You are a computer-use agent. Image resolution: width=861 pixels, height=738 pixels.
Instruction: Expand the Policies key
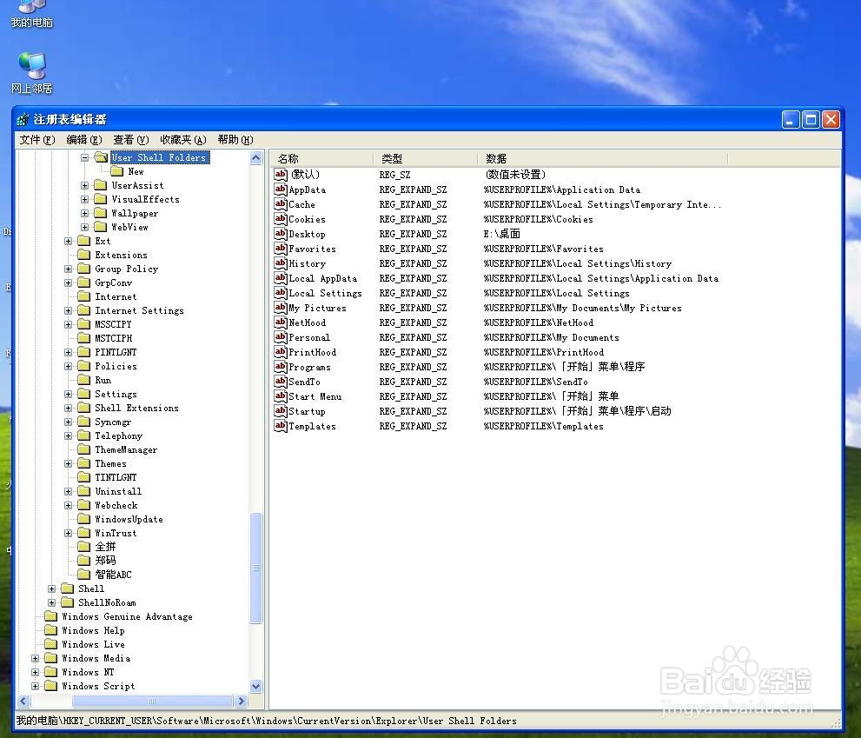tap(68, 367)
